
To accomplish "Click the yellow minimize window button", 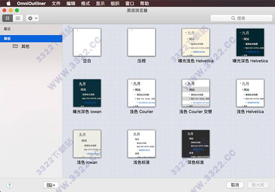I will coord(11,11).
